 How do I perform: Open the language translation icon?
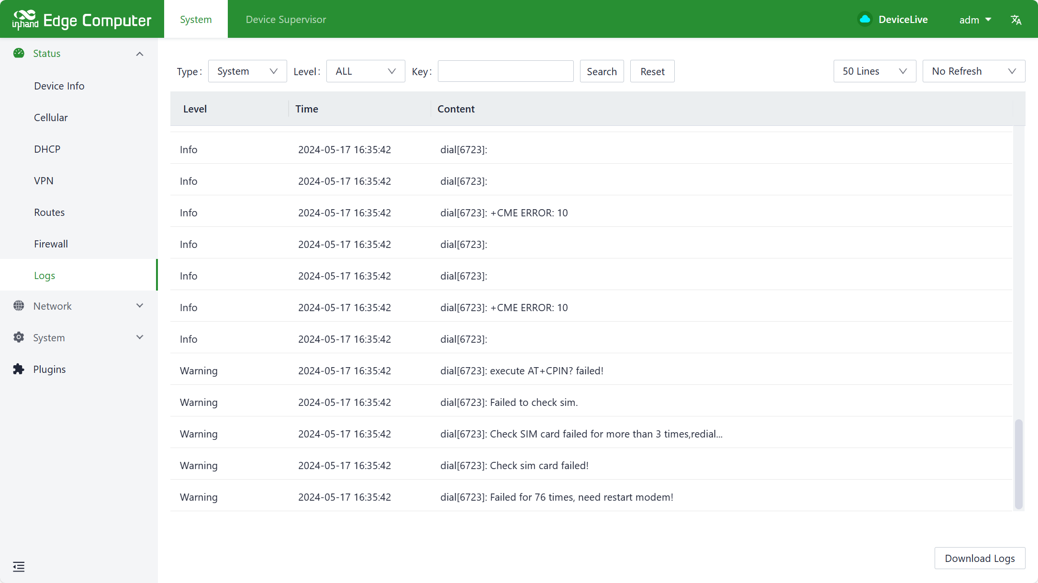coord(1016,20)
